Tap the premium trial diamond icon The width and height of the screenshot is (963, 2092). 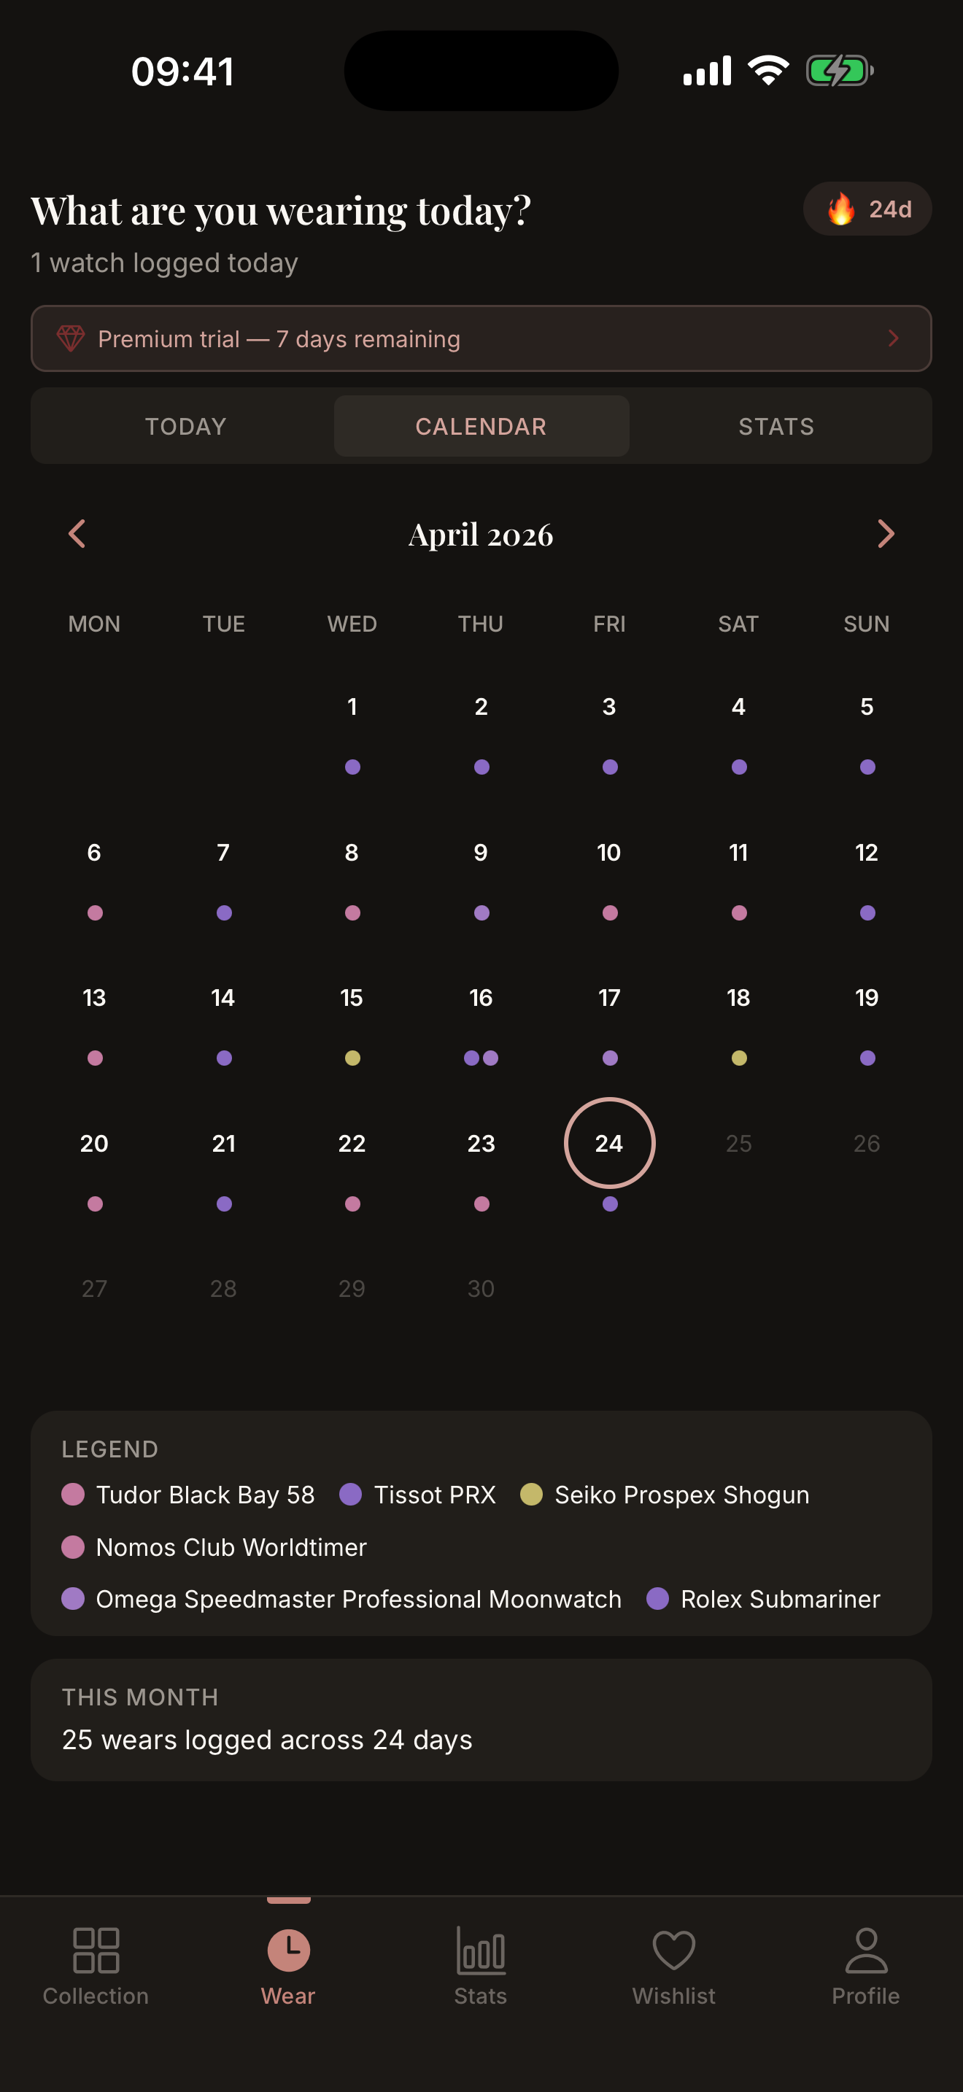[71, 338]
